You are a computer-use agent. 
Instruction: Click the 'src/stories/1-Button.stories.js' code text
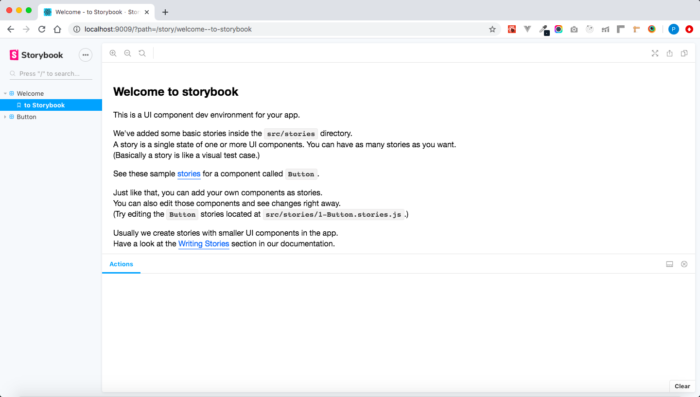click(x=334, y=214)
